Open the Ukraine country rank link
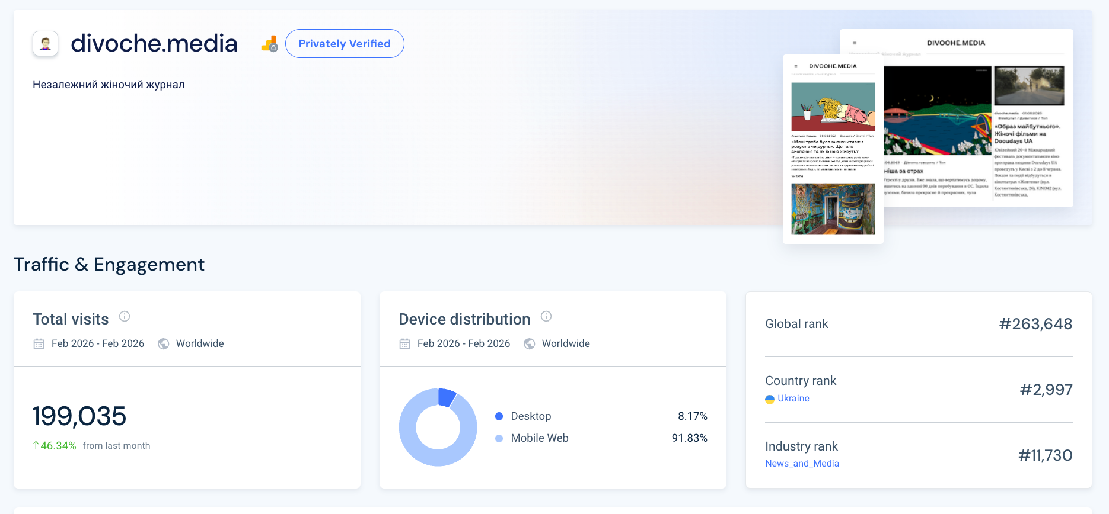The image size is (1109, 514). 793,399
